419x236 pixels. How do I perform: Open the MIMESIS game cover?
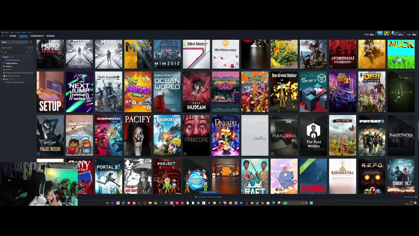[167, 54]
